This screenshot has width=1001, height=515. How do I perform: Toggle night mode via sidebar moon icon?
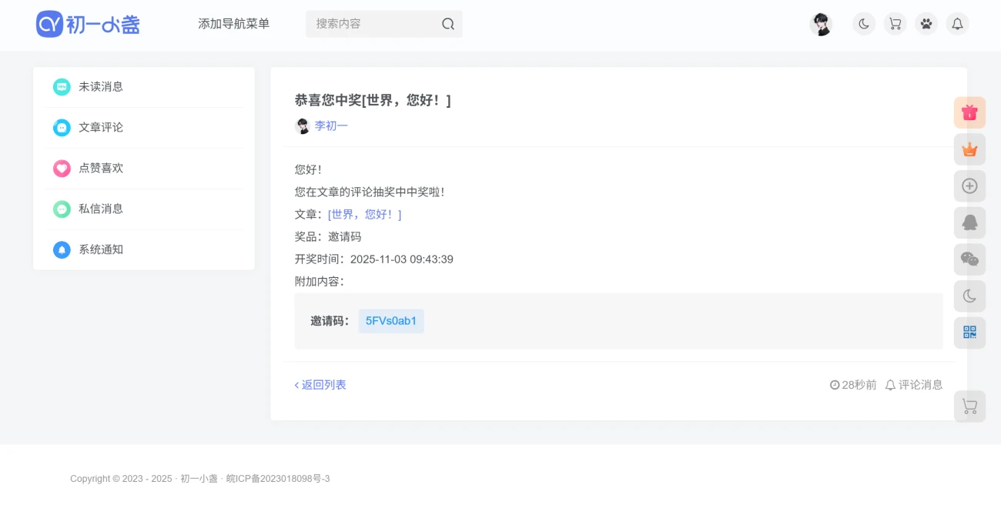[x=969, y=296]
